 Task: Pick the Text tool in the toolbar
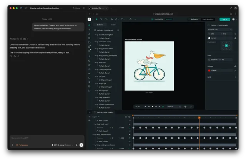pos(122,19)
